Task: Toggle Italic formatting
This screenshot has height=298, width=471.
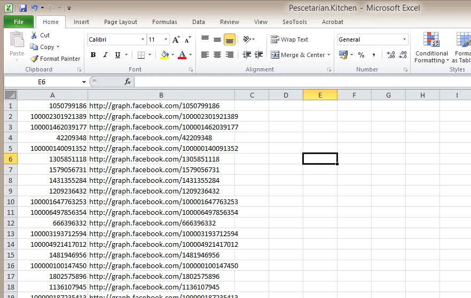Action: tap(105, 55)
